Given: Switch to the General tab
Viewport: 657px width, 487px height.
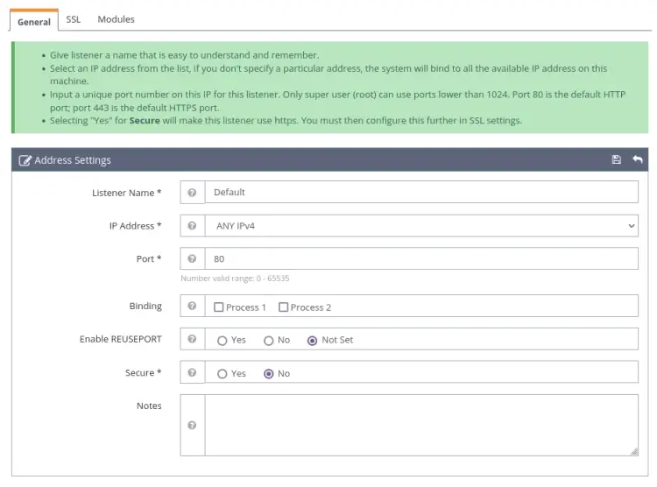Looking at the screenshot, I should click(x=34, y=22).
